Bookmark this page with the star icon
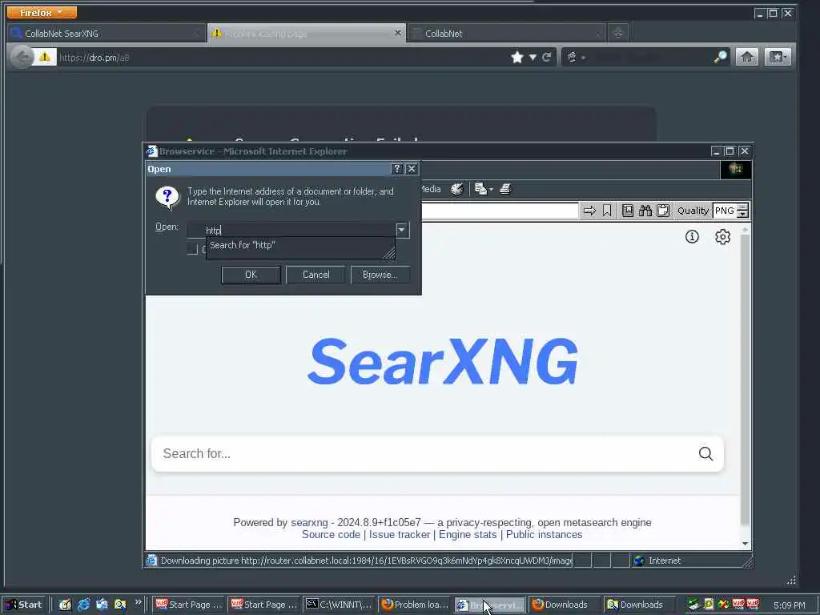 coord(517,57)
